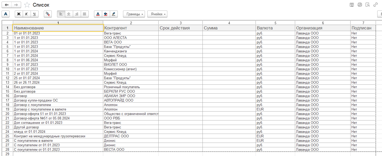382x156 pixels.
Task: Select column 5 header
Action: pos(275,23)
